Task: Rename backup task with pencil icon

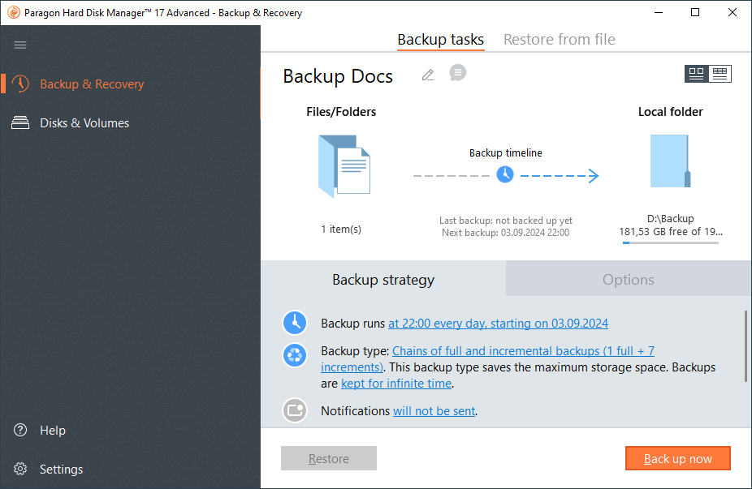Action: [x=428, y=75]
